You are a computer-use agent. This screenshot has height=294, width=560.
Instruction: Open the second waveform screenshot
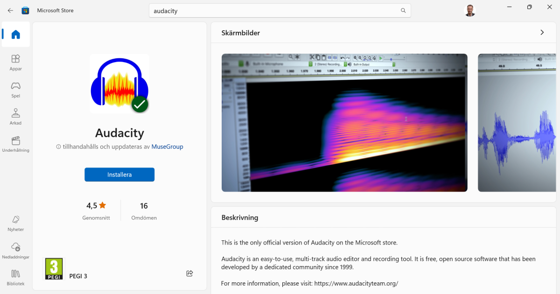[x=517, y=123]
